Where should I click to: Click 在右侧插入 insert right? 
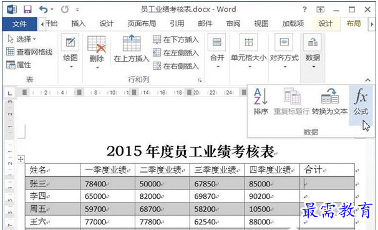point(176,66)
